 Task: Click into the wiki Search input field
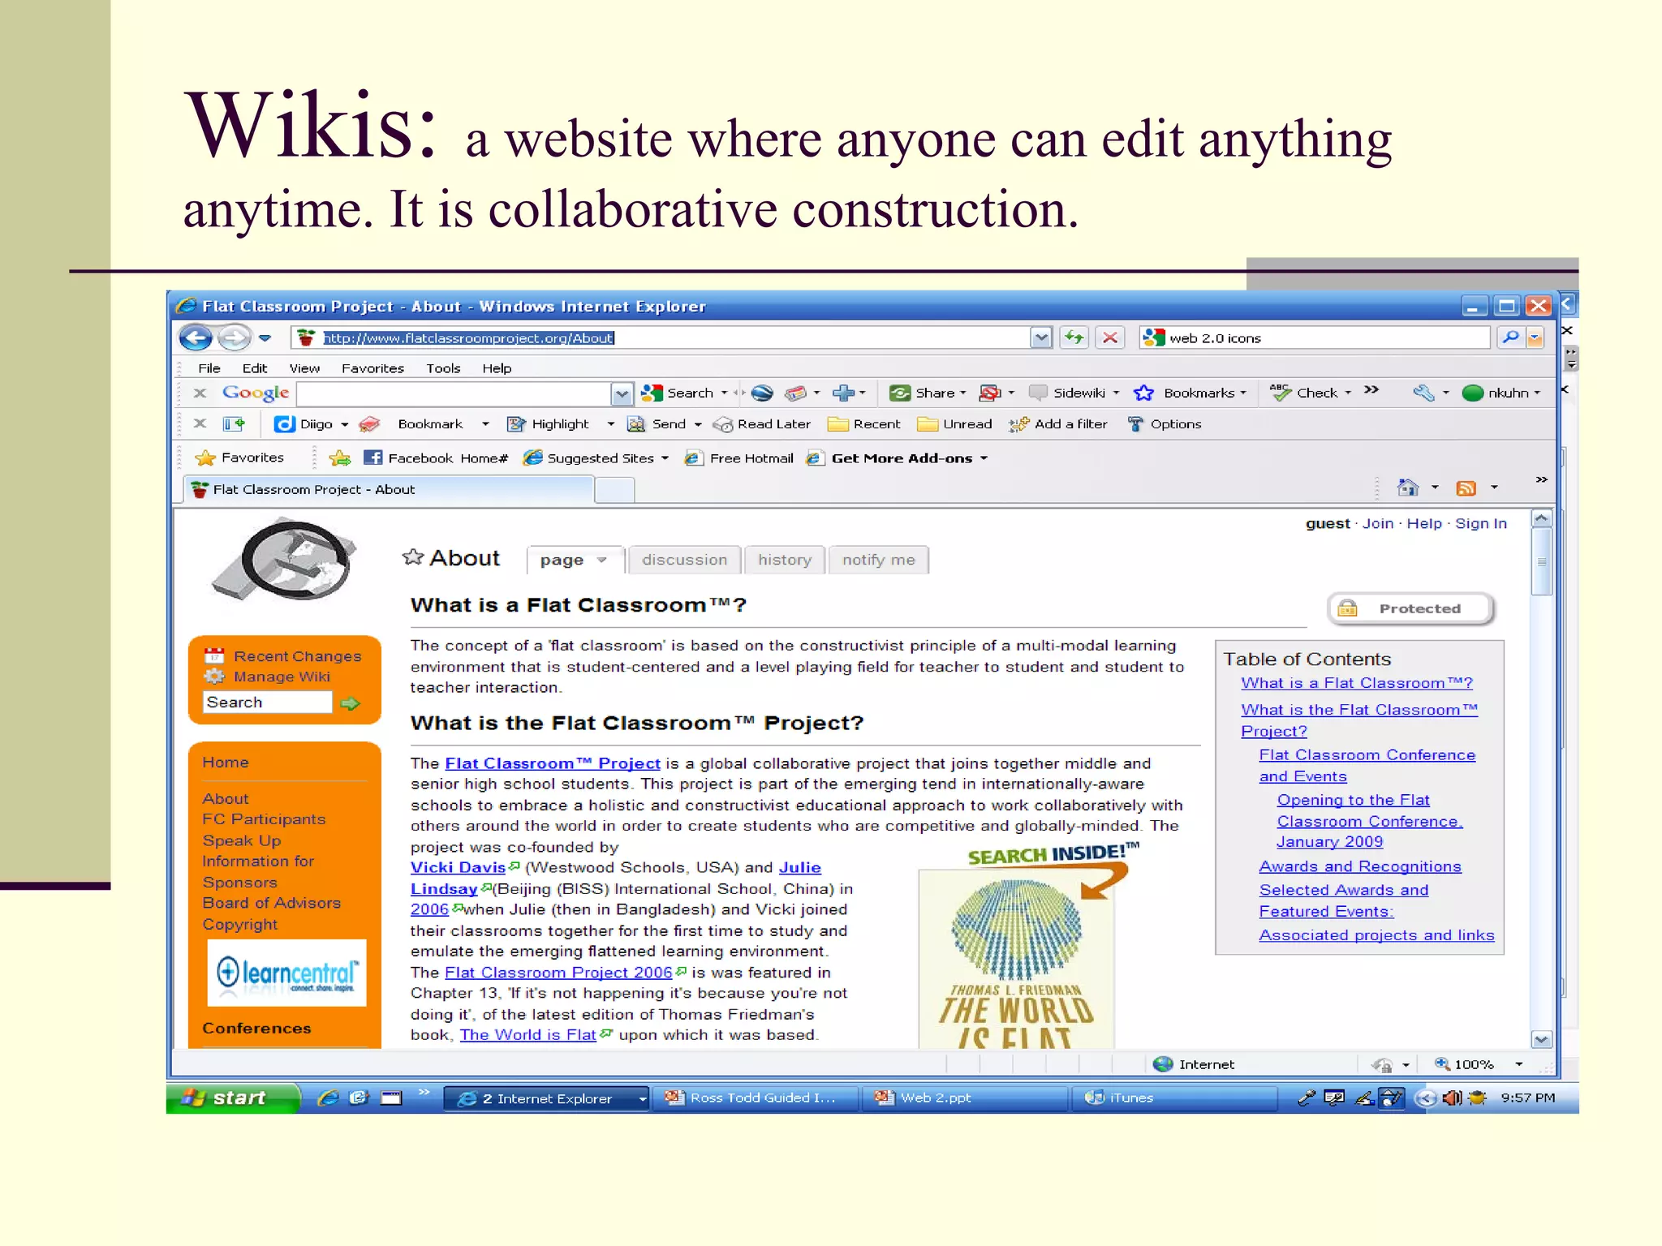[x=267, y=702]
